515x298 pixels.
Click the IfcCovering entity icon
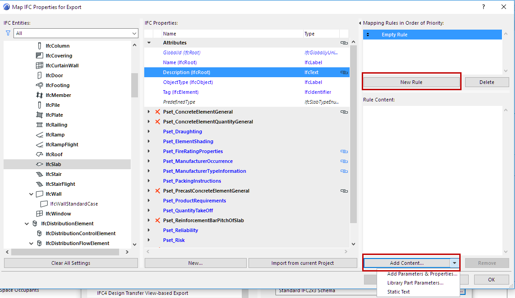tap(40, 55)
